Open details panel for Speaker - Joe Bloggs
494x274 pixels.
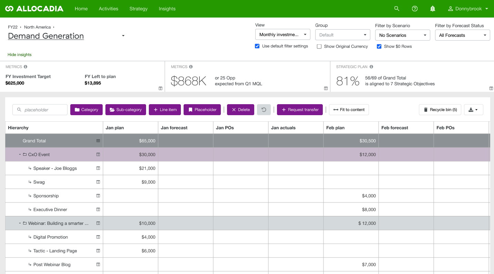[98, 168]
